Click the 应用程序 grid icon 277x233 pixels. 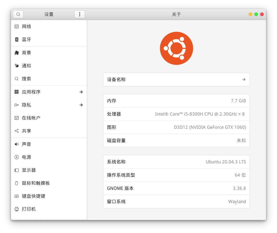[x=17, y=92]
